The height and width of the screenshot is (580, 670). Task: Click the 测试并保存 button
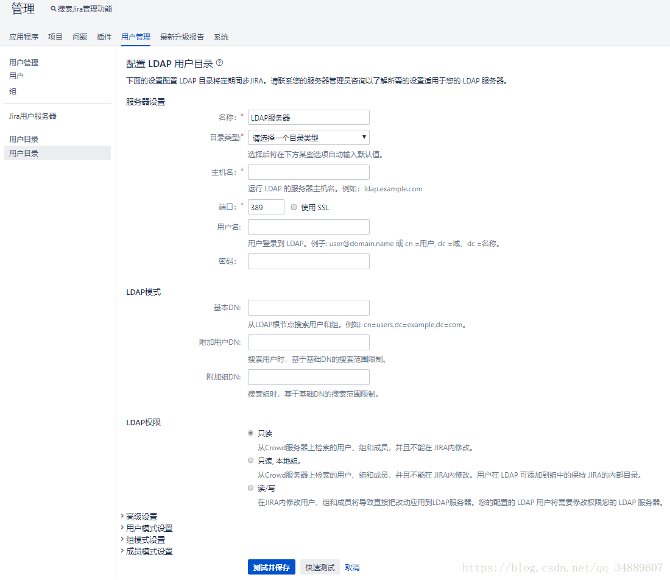(271, 567)
